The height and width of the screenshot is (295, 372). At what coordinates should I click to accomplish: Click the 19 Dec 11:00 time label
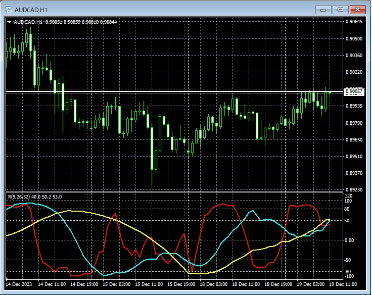click(343, 285)
